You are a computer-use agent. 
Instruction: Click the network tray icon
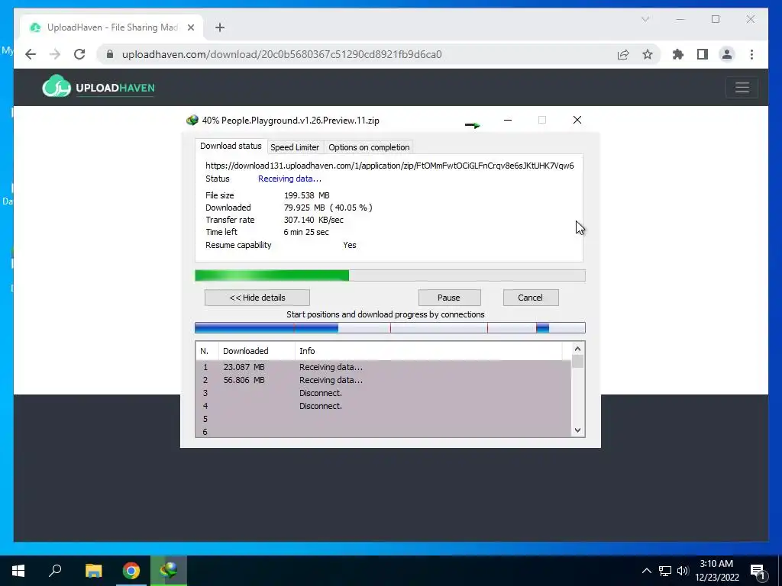[x=665, y=571]
